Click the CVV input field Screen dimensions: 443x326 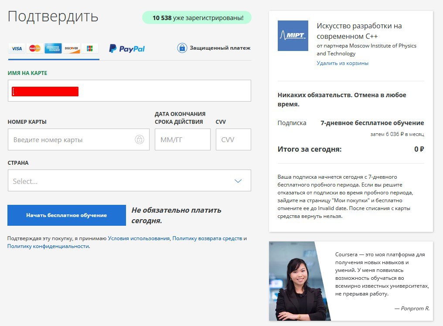(x=233, y=139)
